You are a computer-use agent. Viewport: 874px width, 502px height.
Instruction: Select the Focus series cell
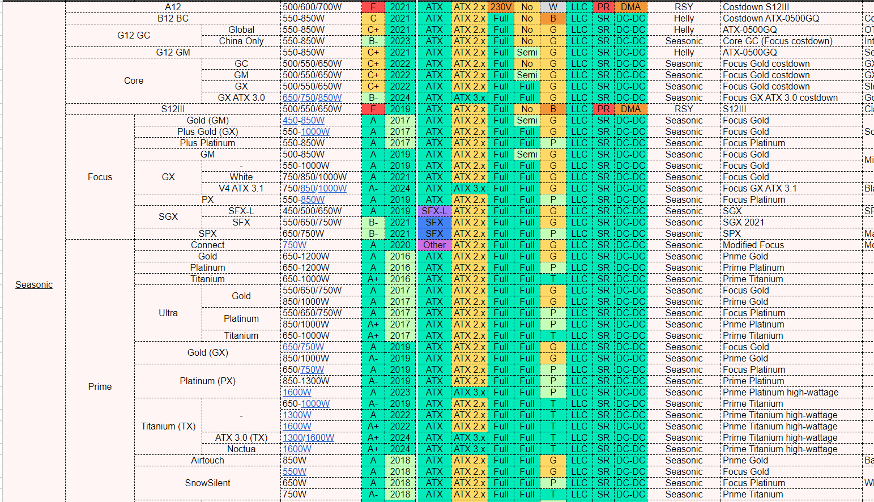point(100,177)
